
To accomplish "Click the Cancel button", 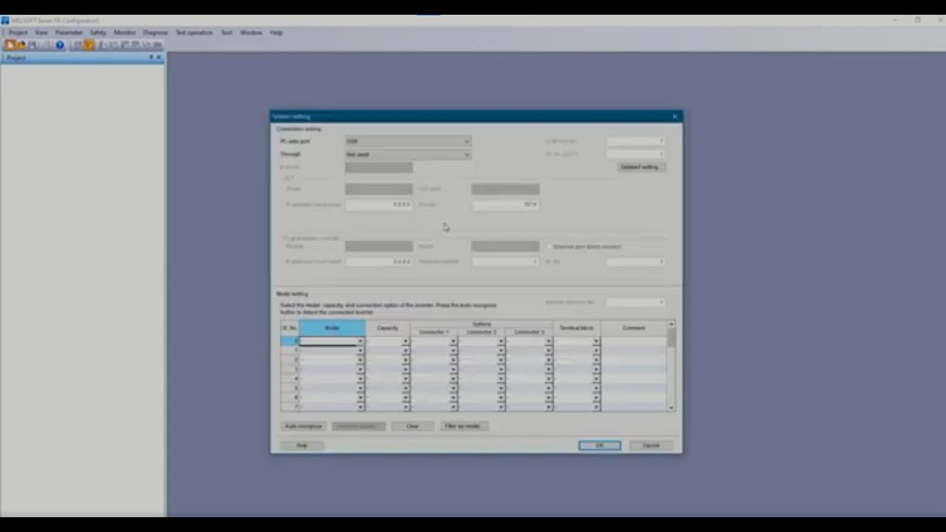I will [650, 446].
